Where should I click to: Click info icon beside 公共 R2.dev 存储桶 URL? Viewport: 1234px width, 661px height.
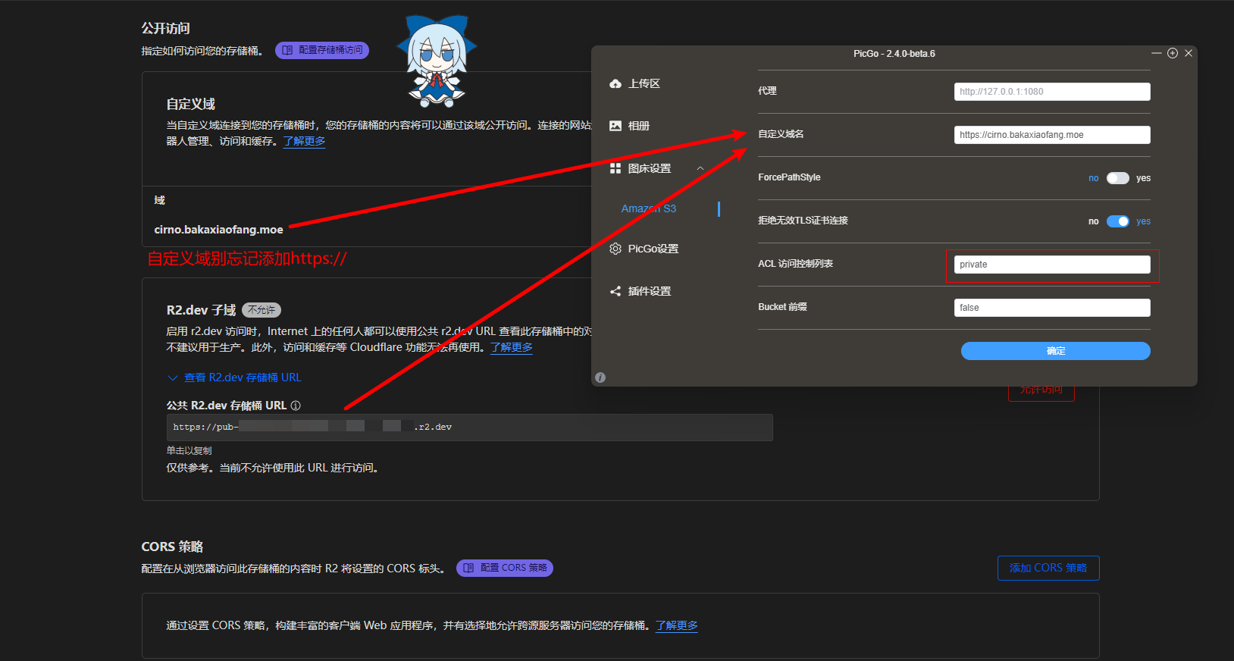click(296, 406)
